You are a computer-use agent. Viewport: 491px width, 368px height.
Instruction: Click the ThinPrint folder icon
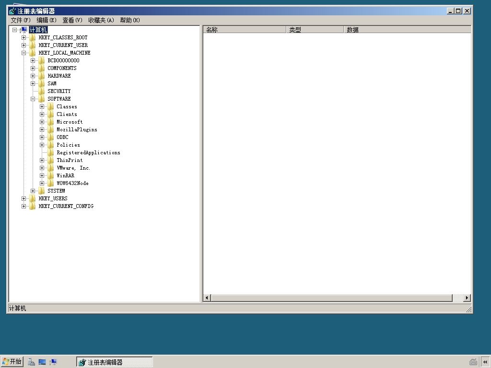coord(50,160)
